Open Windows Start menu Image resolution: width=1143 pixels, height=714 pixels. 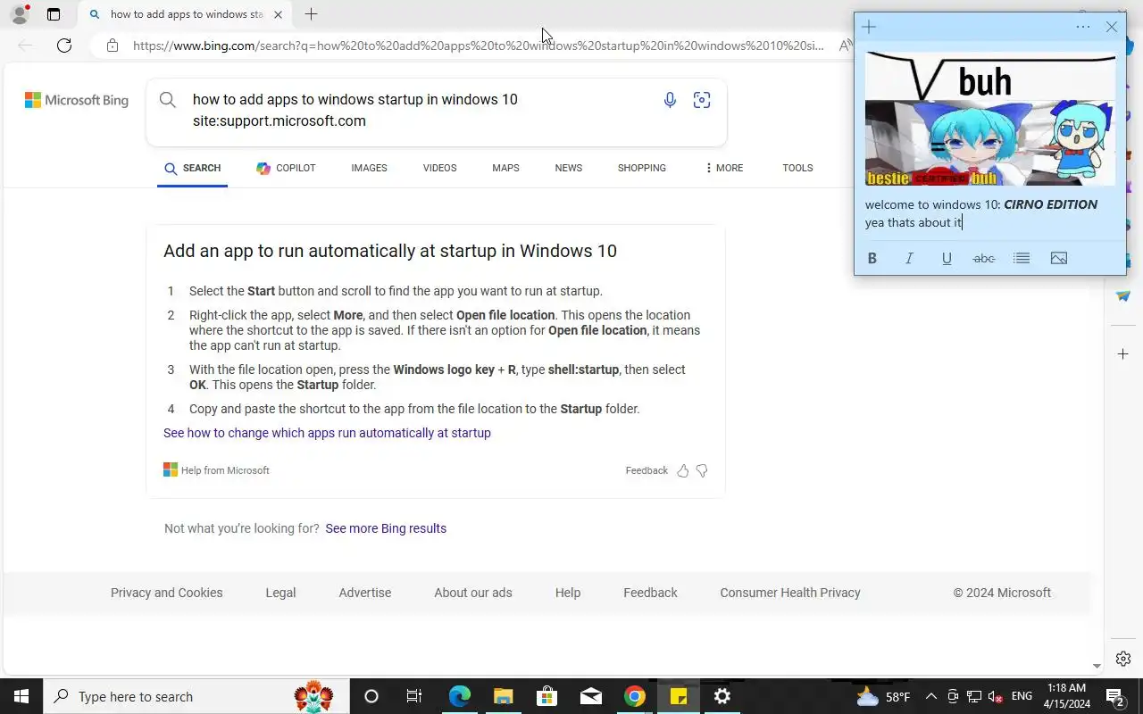(x=21, y=696)
